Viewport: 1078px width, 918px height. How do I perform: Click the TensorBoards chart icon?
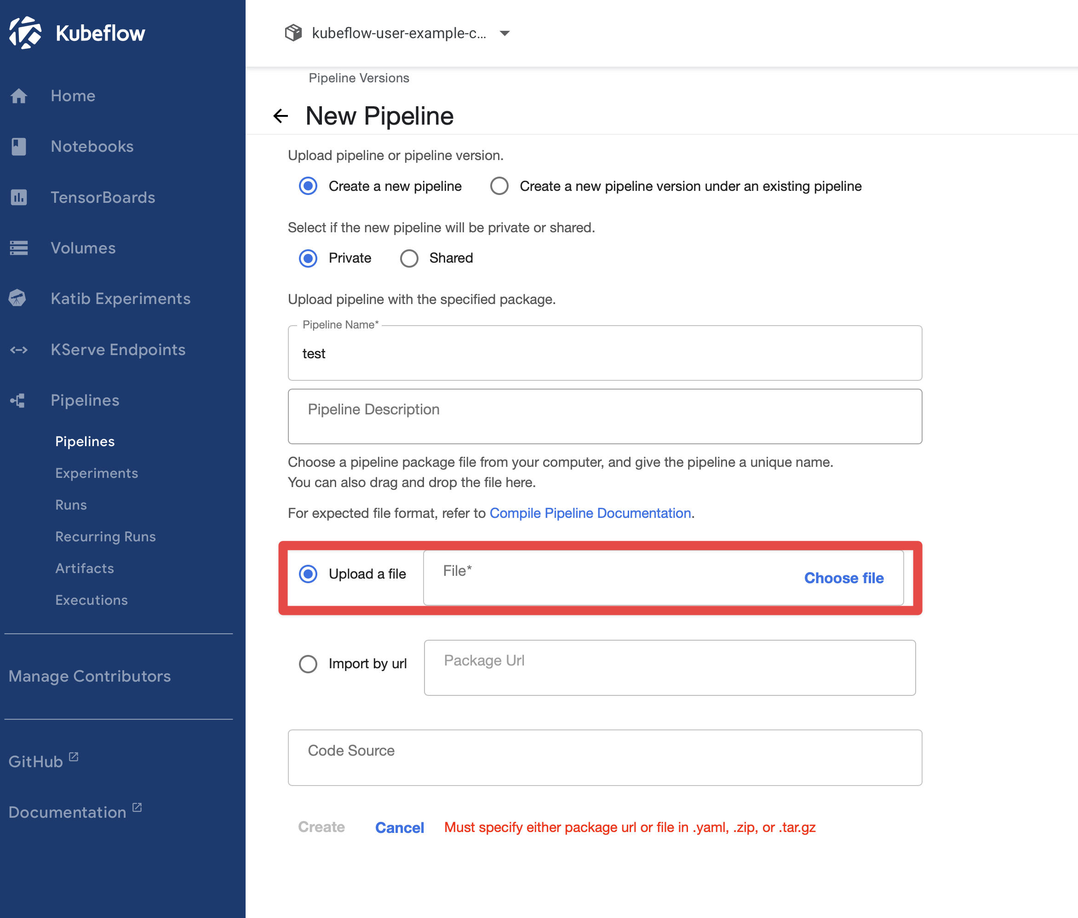click(x=19, y=197)
